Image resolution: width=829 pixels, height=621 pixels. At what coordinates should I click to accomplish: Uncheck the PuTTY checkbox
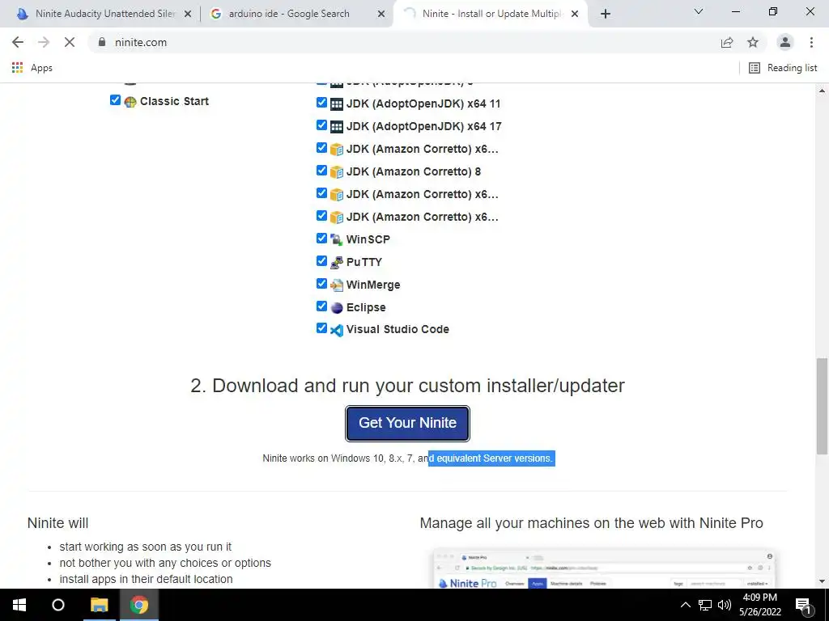click(321, 261)
